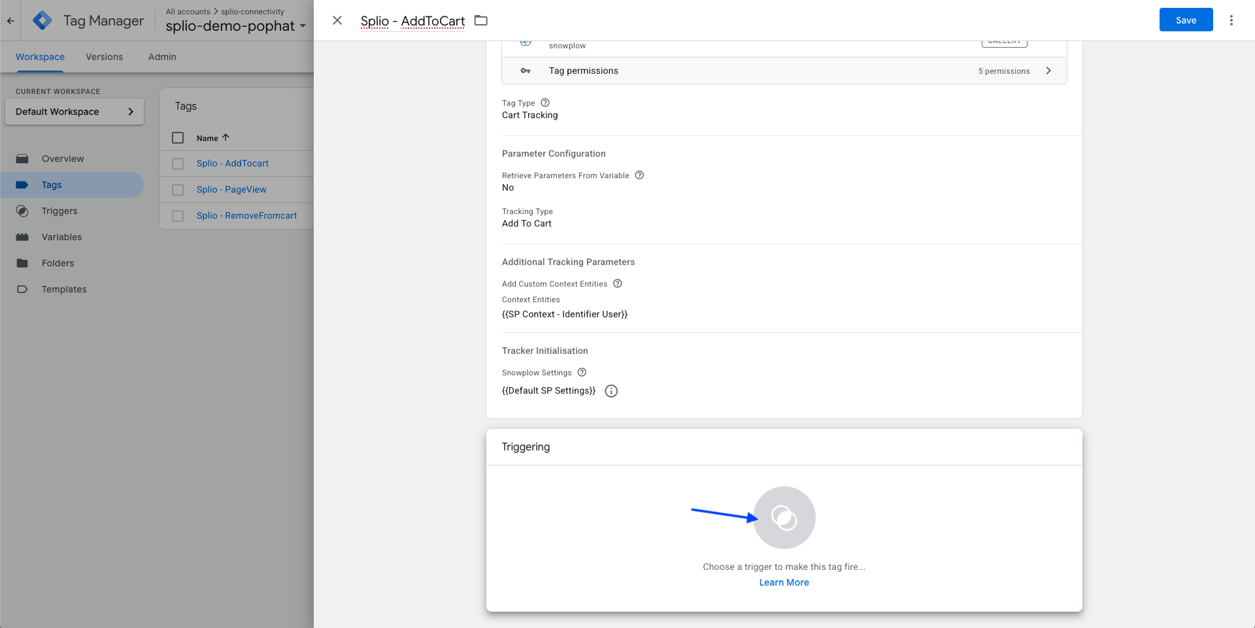Click the info icon beside Default SP Settings
This screenshot has width=1255, height=628.
[611, 391]
